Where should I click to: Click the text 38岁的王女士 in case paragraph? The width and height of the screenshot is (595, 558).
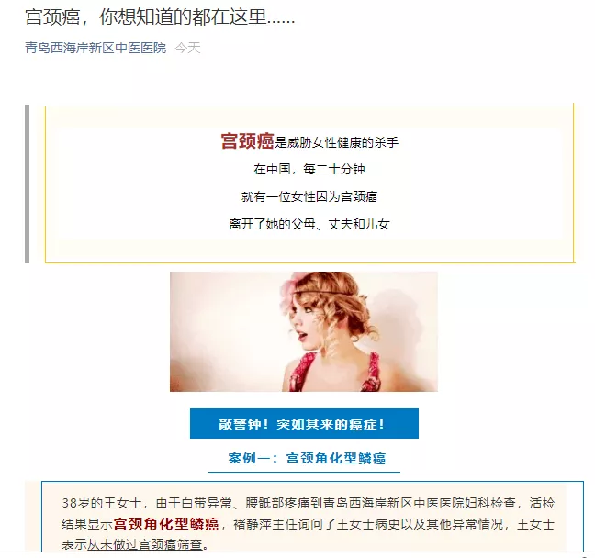pos(101,503)
